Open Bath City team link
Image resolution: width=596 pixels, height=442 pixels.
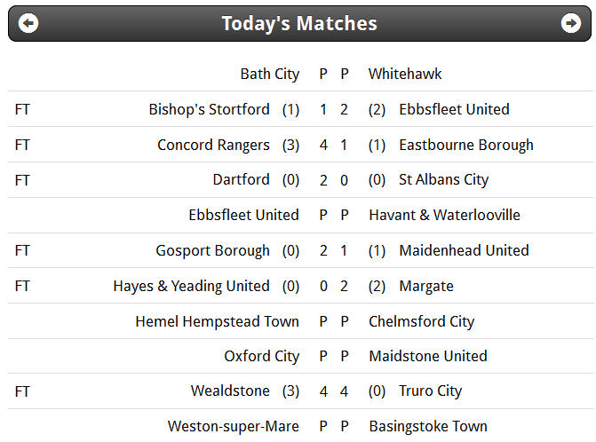tap(270, 74)
